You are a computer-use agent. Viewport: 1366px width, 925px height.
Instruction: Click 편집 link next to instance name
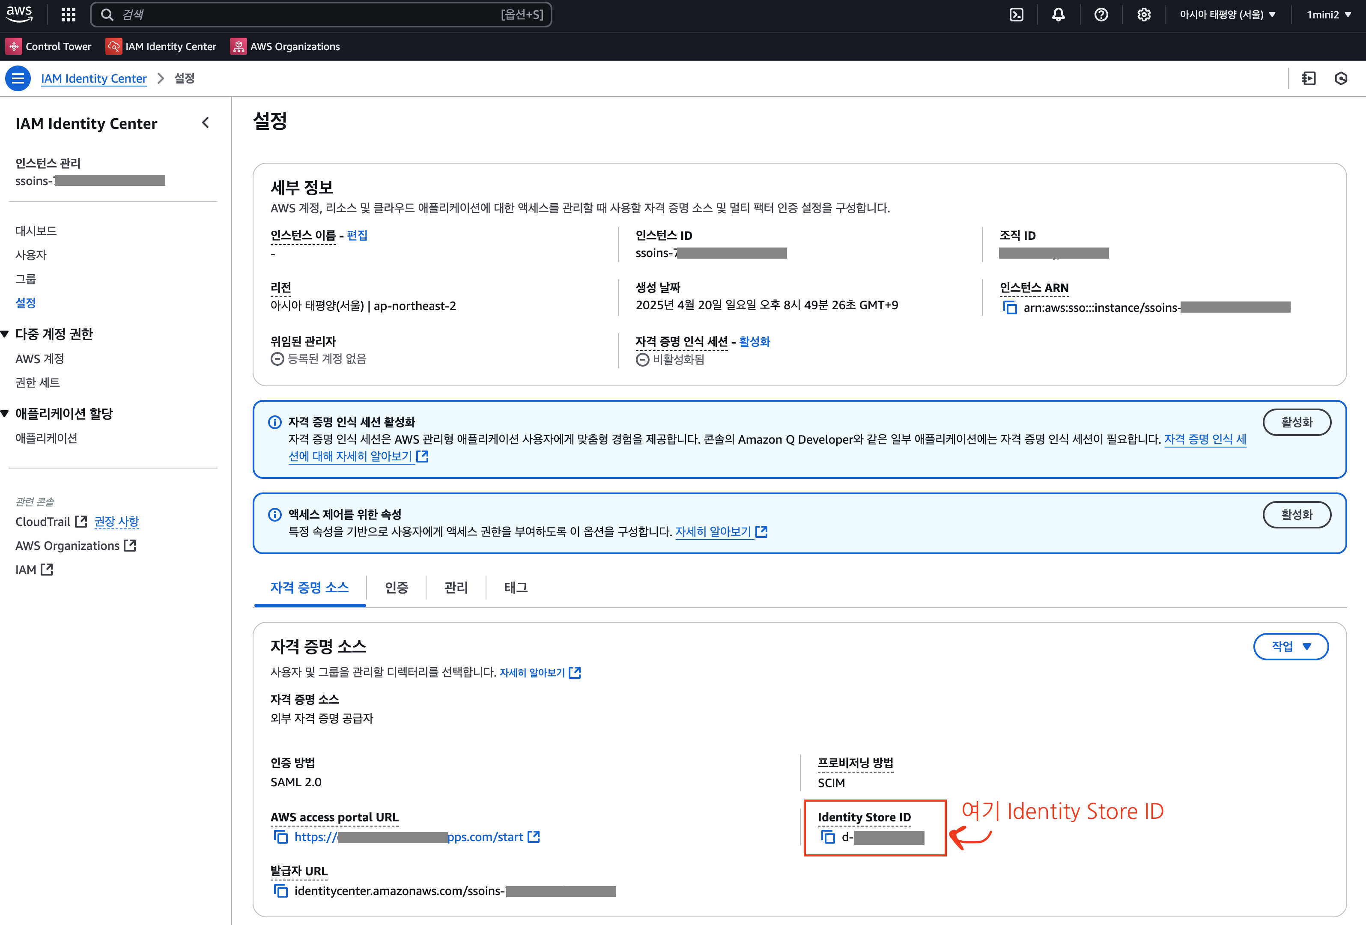pyautogui.click(x=357, y=235)
